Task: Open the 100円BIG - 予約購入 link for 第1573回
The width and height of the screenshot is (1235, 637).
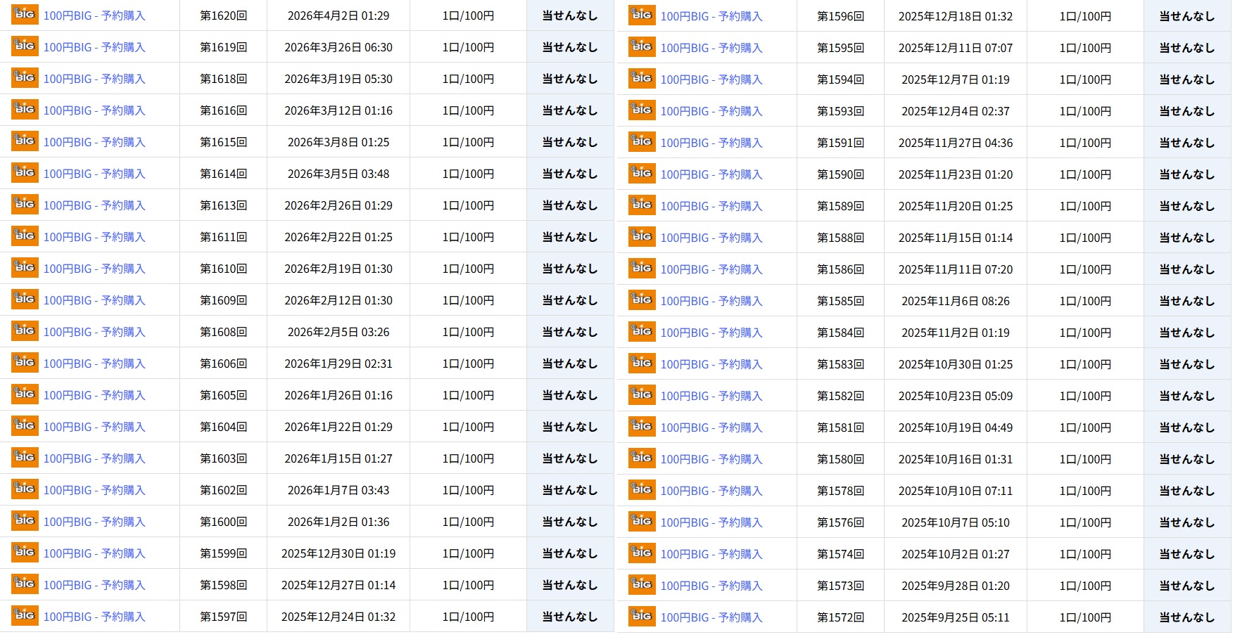Action: [711, 586]
